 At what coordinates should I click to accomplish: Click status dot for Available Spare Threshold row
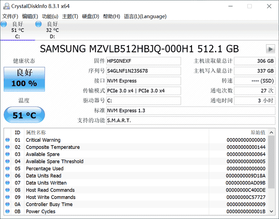pyautogui.click(x=7, y=161)
